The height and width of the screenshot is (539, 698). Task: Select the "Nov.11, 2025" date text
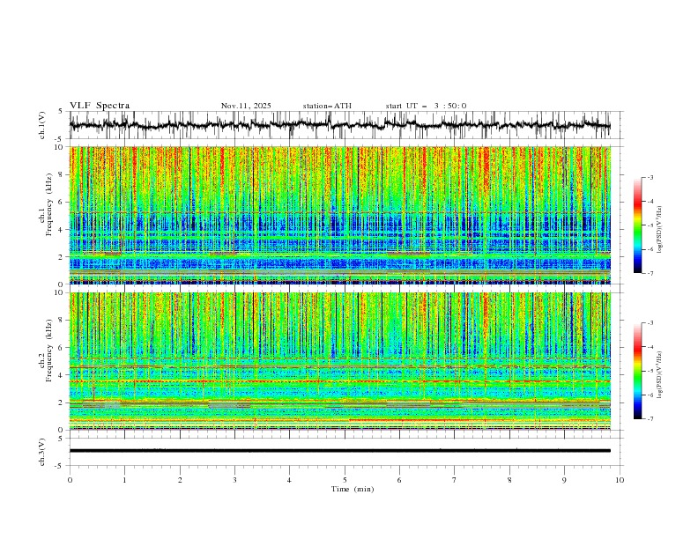[x=246, y=106]
